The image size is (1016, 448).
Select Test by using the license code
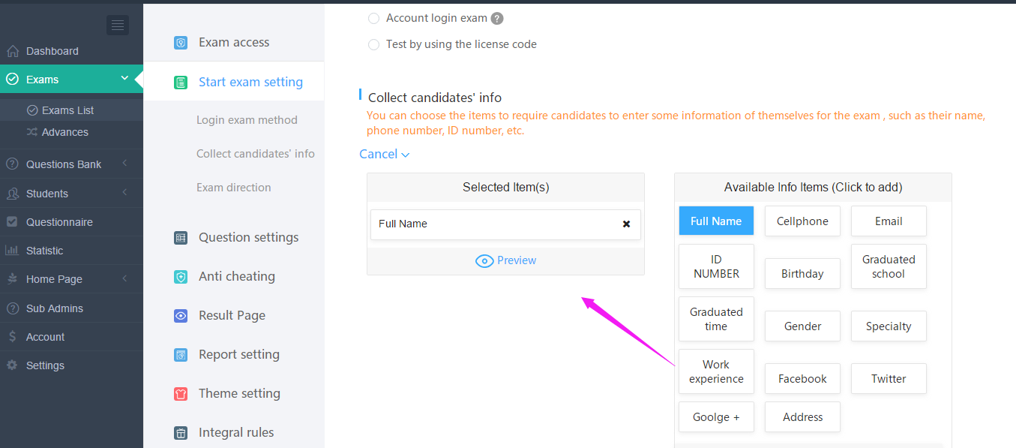[x=373, y=45]
